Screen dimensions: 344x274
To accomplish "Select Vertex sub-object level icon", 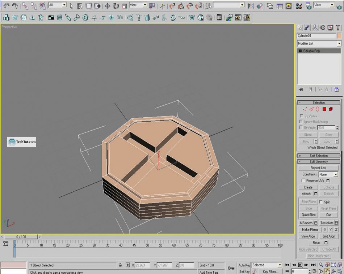I will [305, 109].
